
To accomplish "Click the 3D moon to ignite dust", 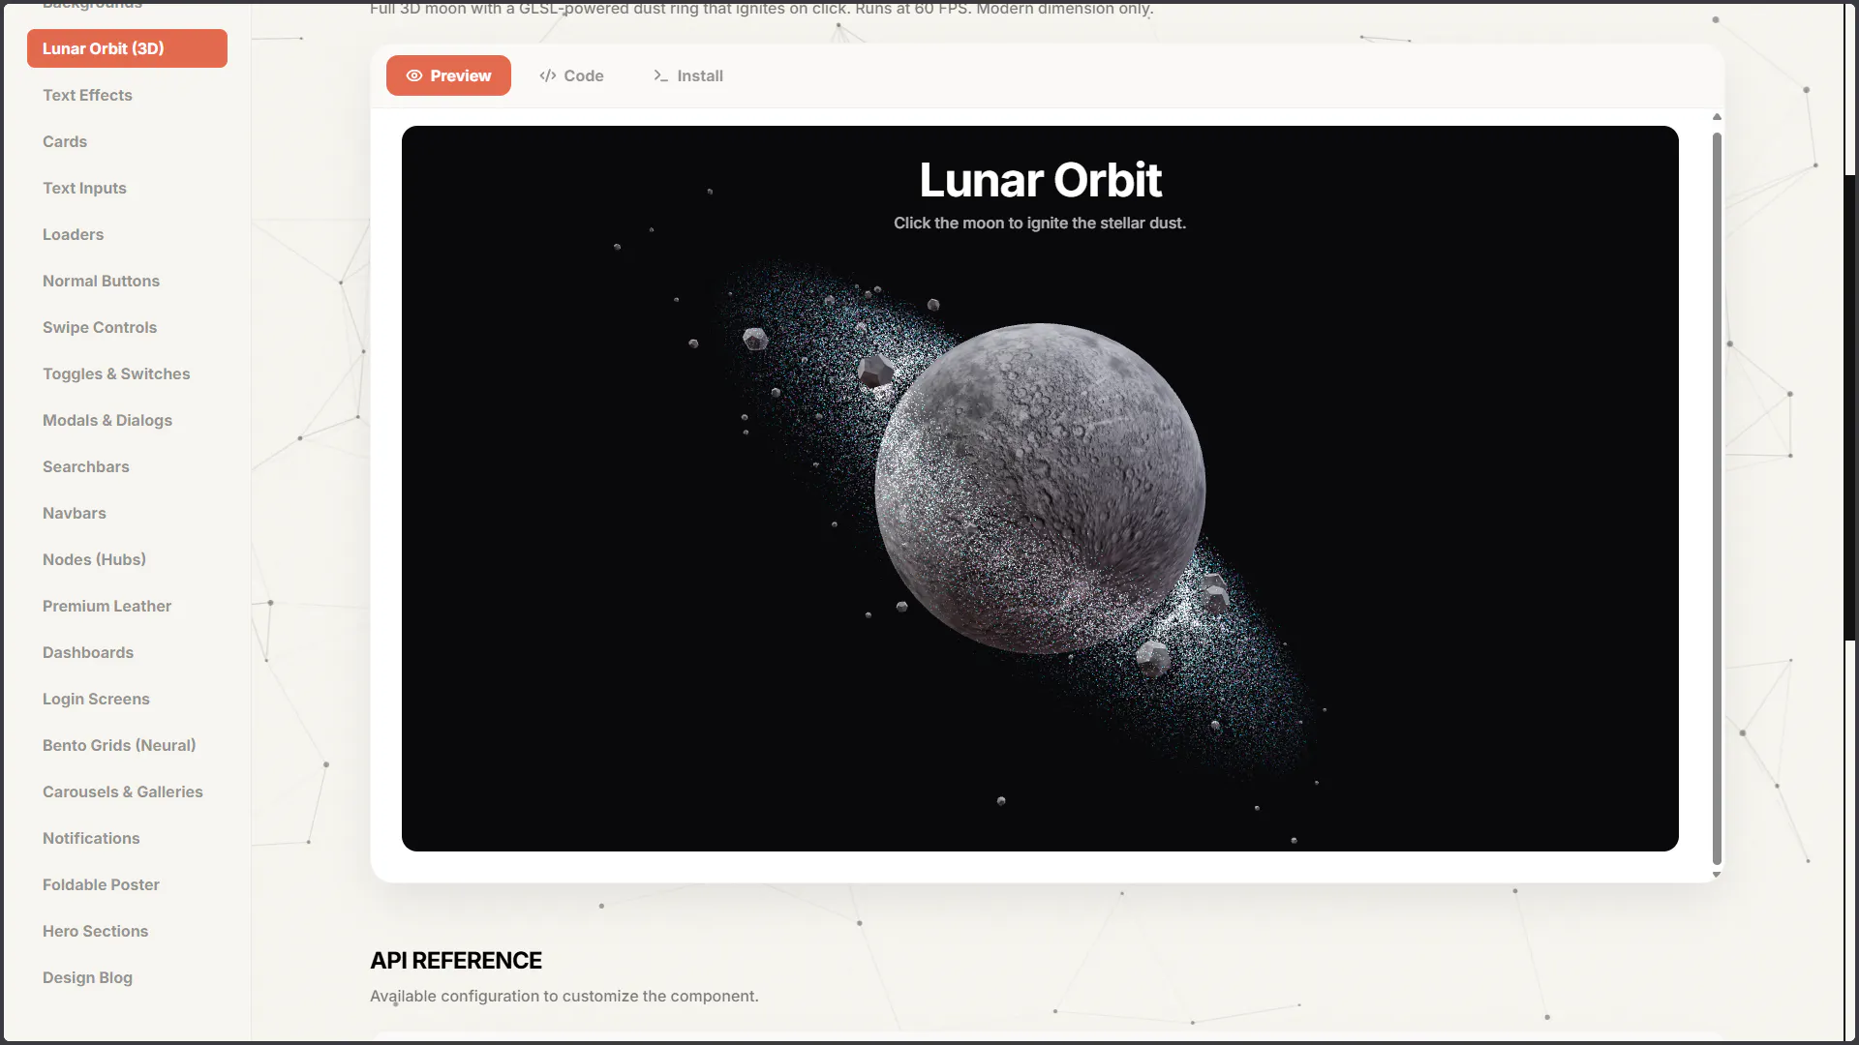I will click(x=1040, y=488).
